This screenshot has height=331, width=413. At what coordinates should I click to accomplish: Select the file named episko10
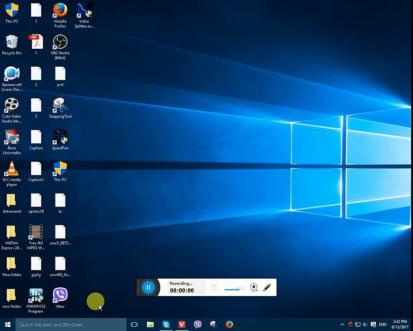(36, 203)
